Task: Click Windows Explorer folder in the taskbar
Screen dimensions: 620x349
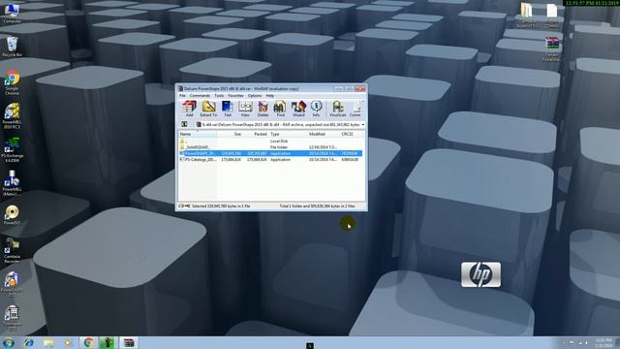Action: [48, 342]
